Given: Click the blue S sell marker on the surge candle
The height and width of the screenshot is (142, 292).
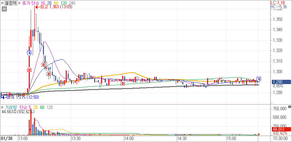Looking at the screenshot, I should point(29,53).
